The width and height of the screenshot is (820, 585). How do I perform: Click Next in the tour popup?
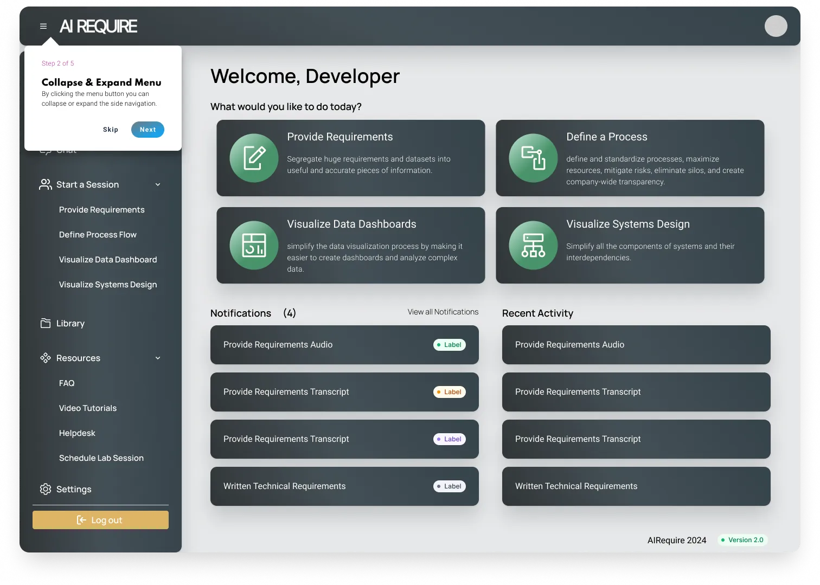point(148,130)
